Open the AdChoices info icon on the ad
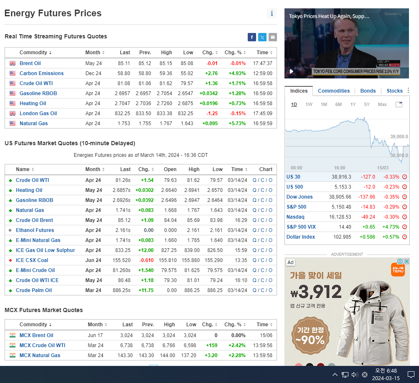 [x=400, y=261]
